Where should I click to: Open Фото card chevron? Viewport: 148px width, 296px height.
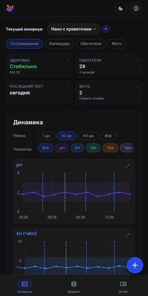coord(137,87)
